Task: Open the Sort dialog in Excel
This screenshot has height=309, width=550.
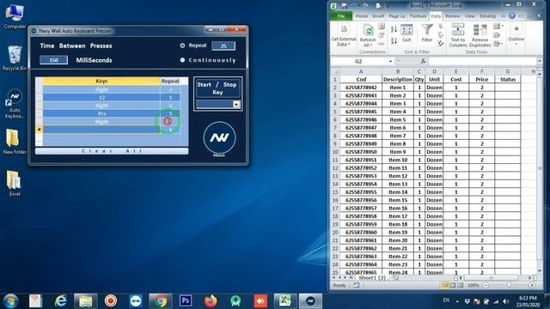Action: click(406, 33)
